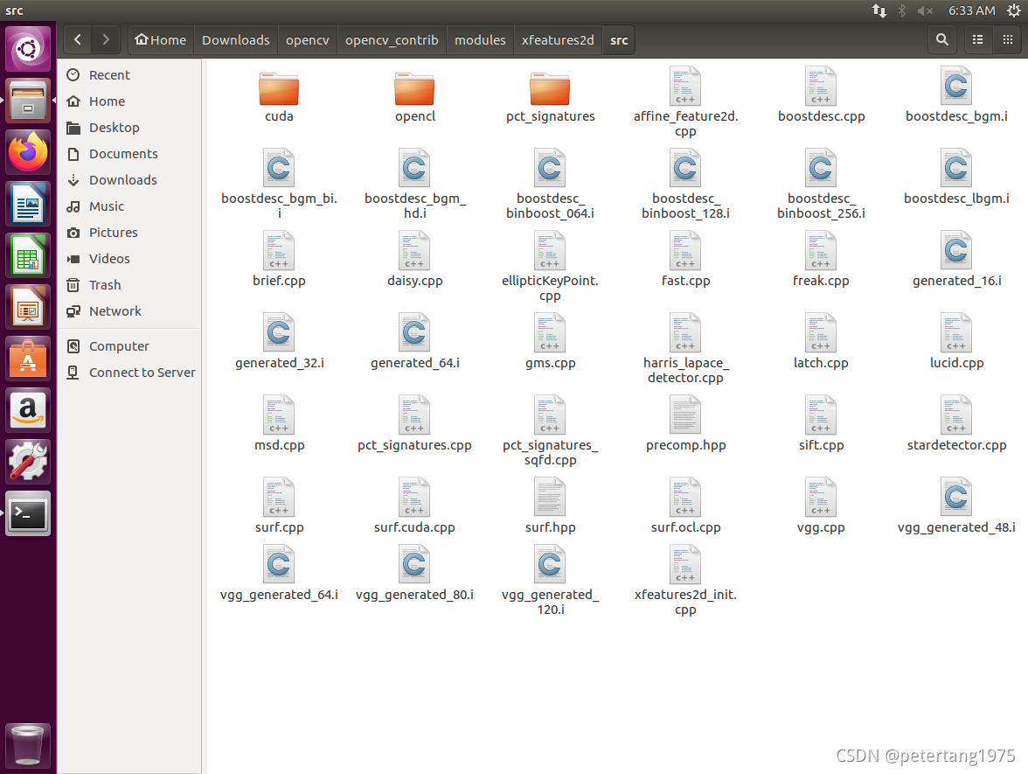The height and width of the screenshot is (774, 1028).
Task: Select the file named latch.cpp
Action: pos(821,342)
